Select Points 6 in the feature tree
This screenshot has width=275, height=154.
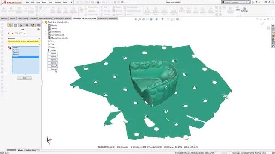(x=54, y=69)
